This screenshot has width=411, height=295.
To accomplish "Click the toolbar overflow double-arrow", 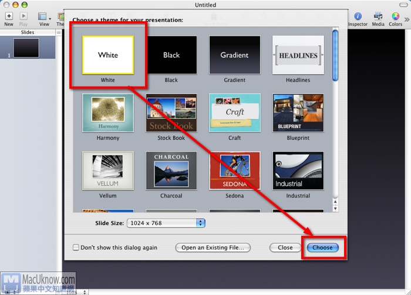I will tap(406, 19).
